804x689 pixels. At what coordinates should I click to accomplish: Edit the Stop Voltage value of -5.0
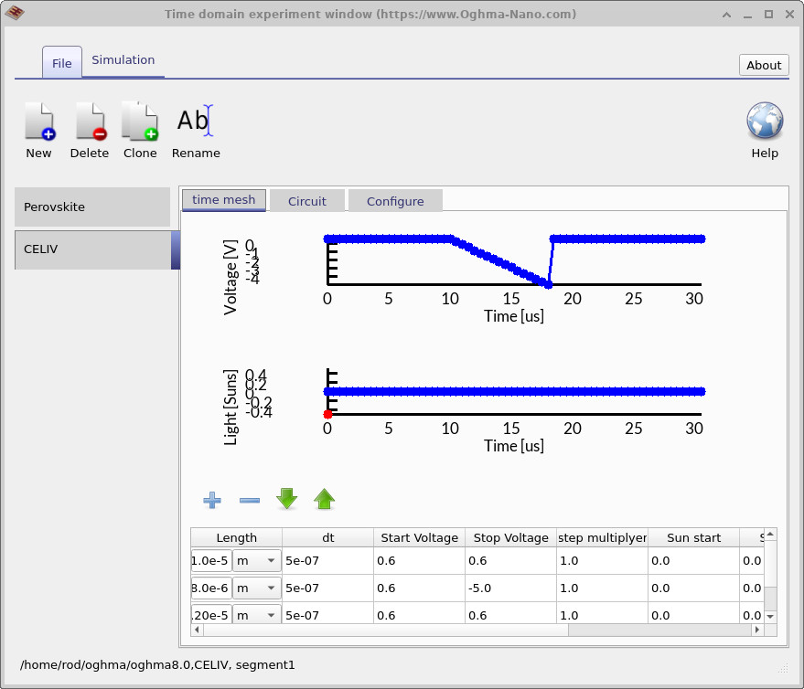pos(508,588)
